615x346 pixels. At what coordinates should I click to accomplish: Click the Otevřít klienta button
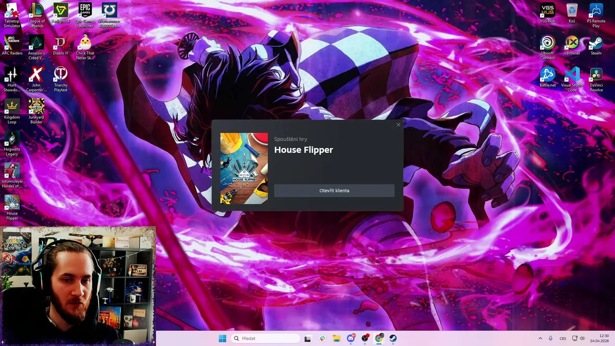coord(334,191)
